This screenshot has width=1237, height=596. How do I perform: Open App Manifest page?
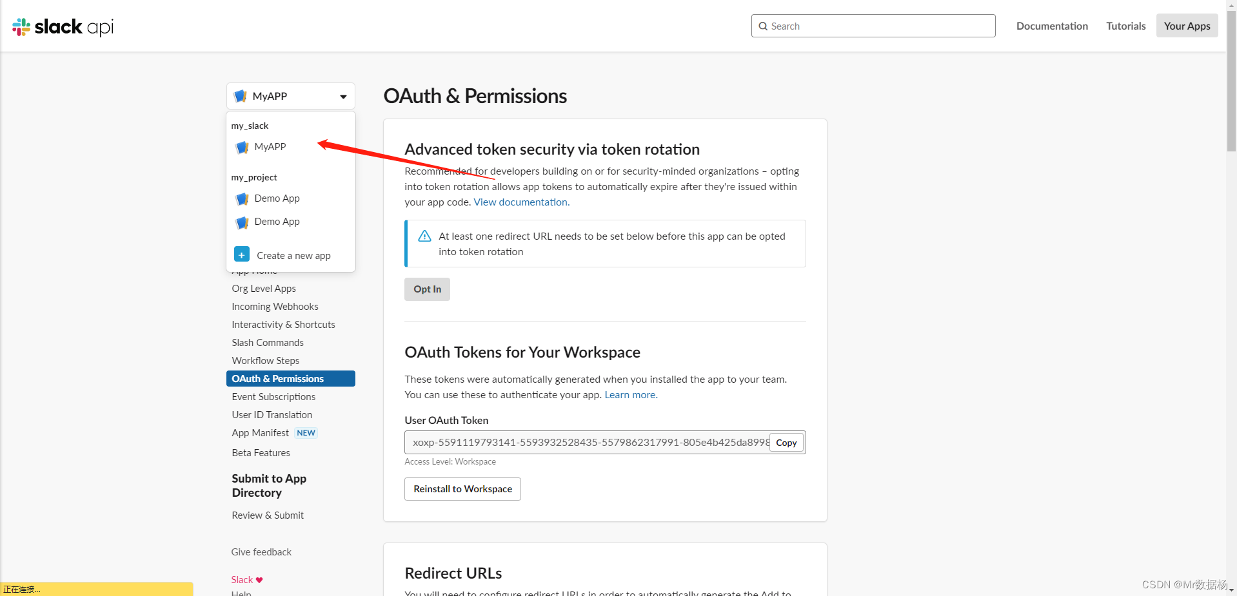coord(260,433)
